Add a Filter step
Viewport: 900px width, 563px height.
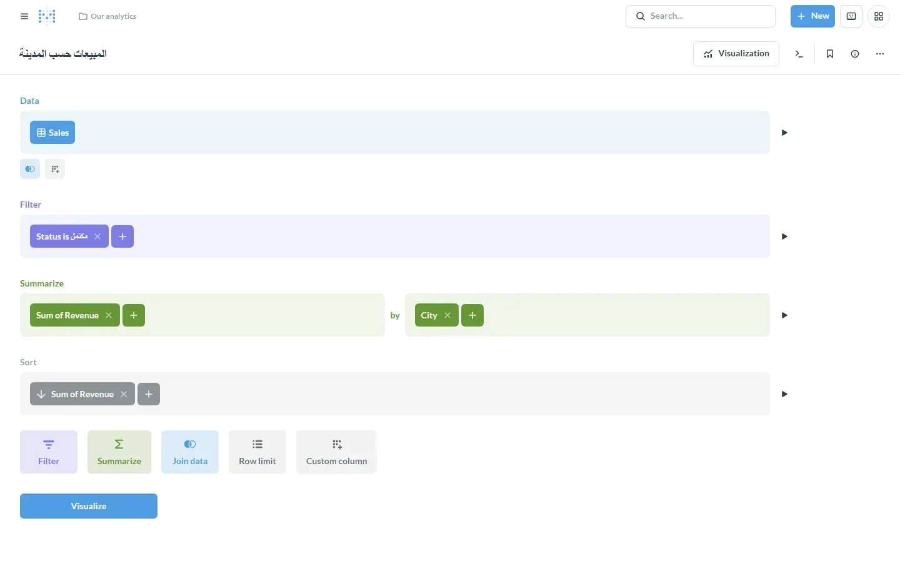click(x=49, y=452)
